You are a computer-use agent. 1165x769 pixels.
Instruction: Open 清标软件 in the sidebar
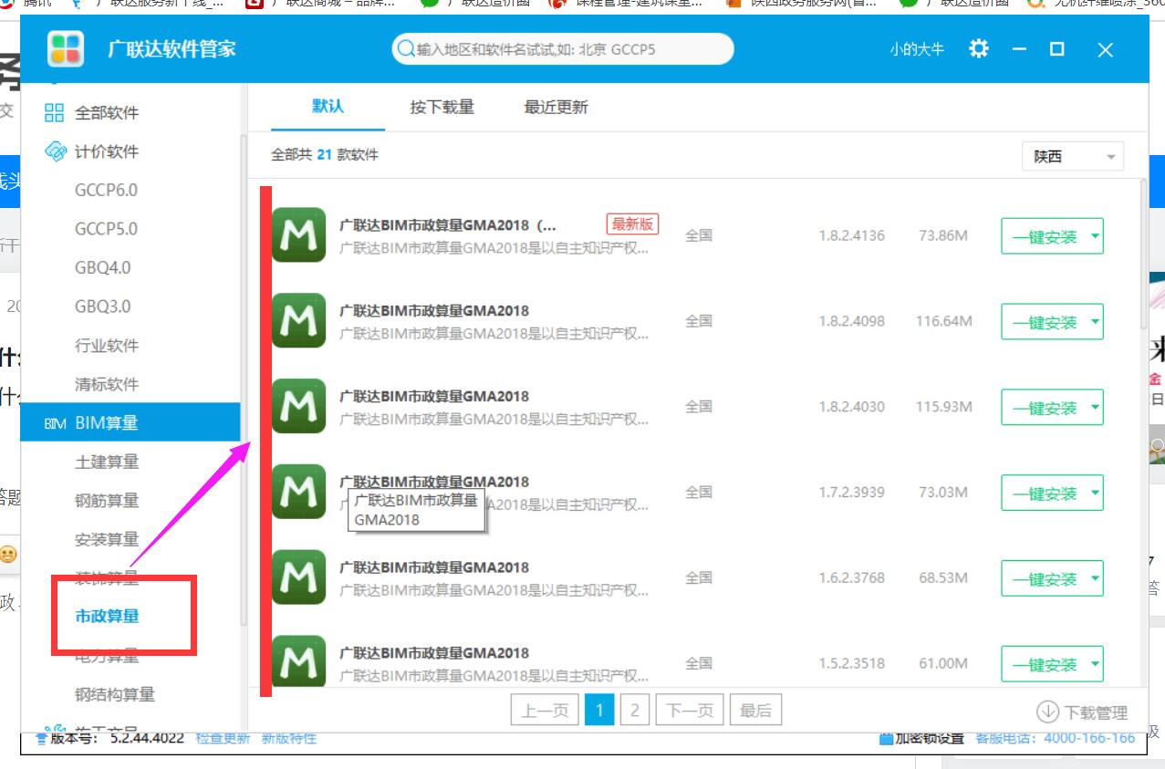pyautogui.click(x=107, y=384)
